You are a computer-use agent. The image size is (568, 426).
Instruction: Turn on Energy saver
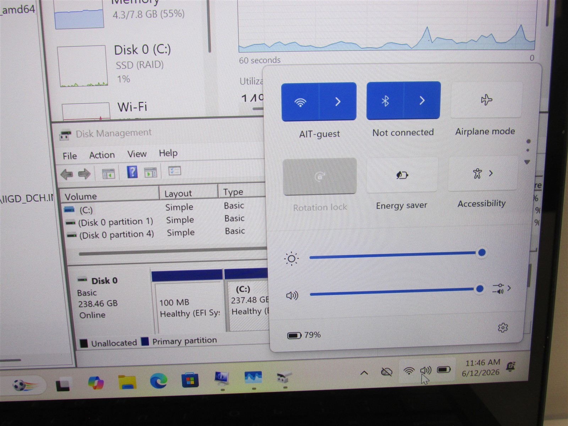(x=402, y=175)
